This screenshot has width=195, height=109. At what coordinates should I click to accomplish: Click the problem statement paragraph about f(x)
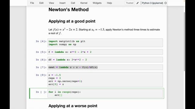pyautogui.click(x=104, y=31)
